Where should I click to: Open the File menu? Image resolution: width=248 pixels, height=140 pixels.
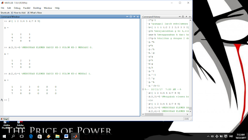click(x=3, y=8)
